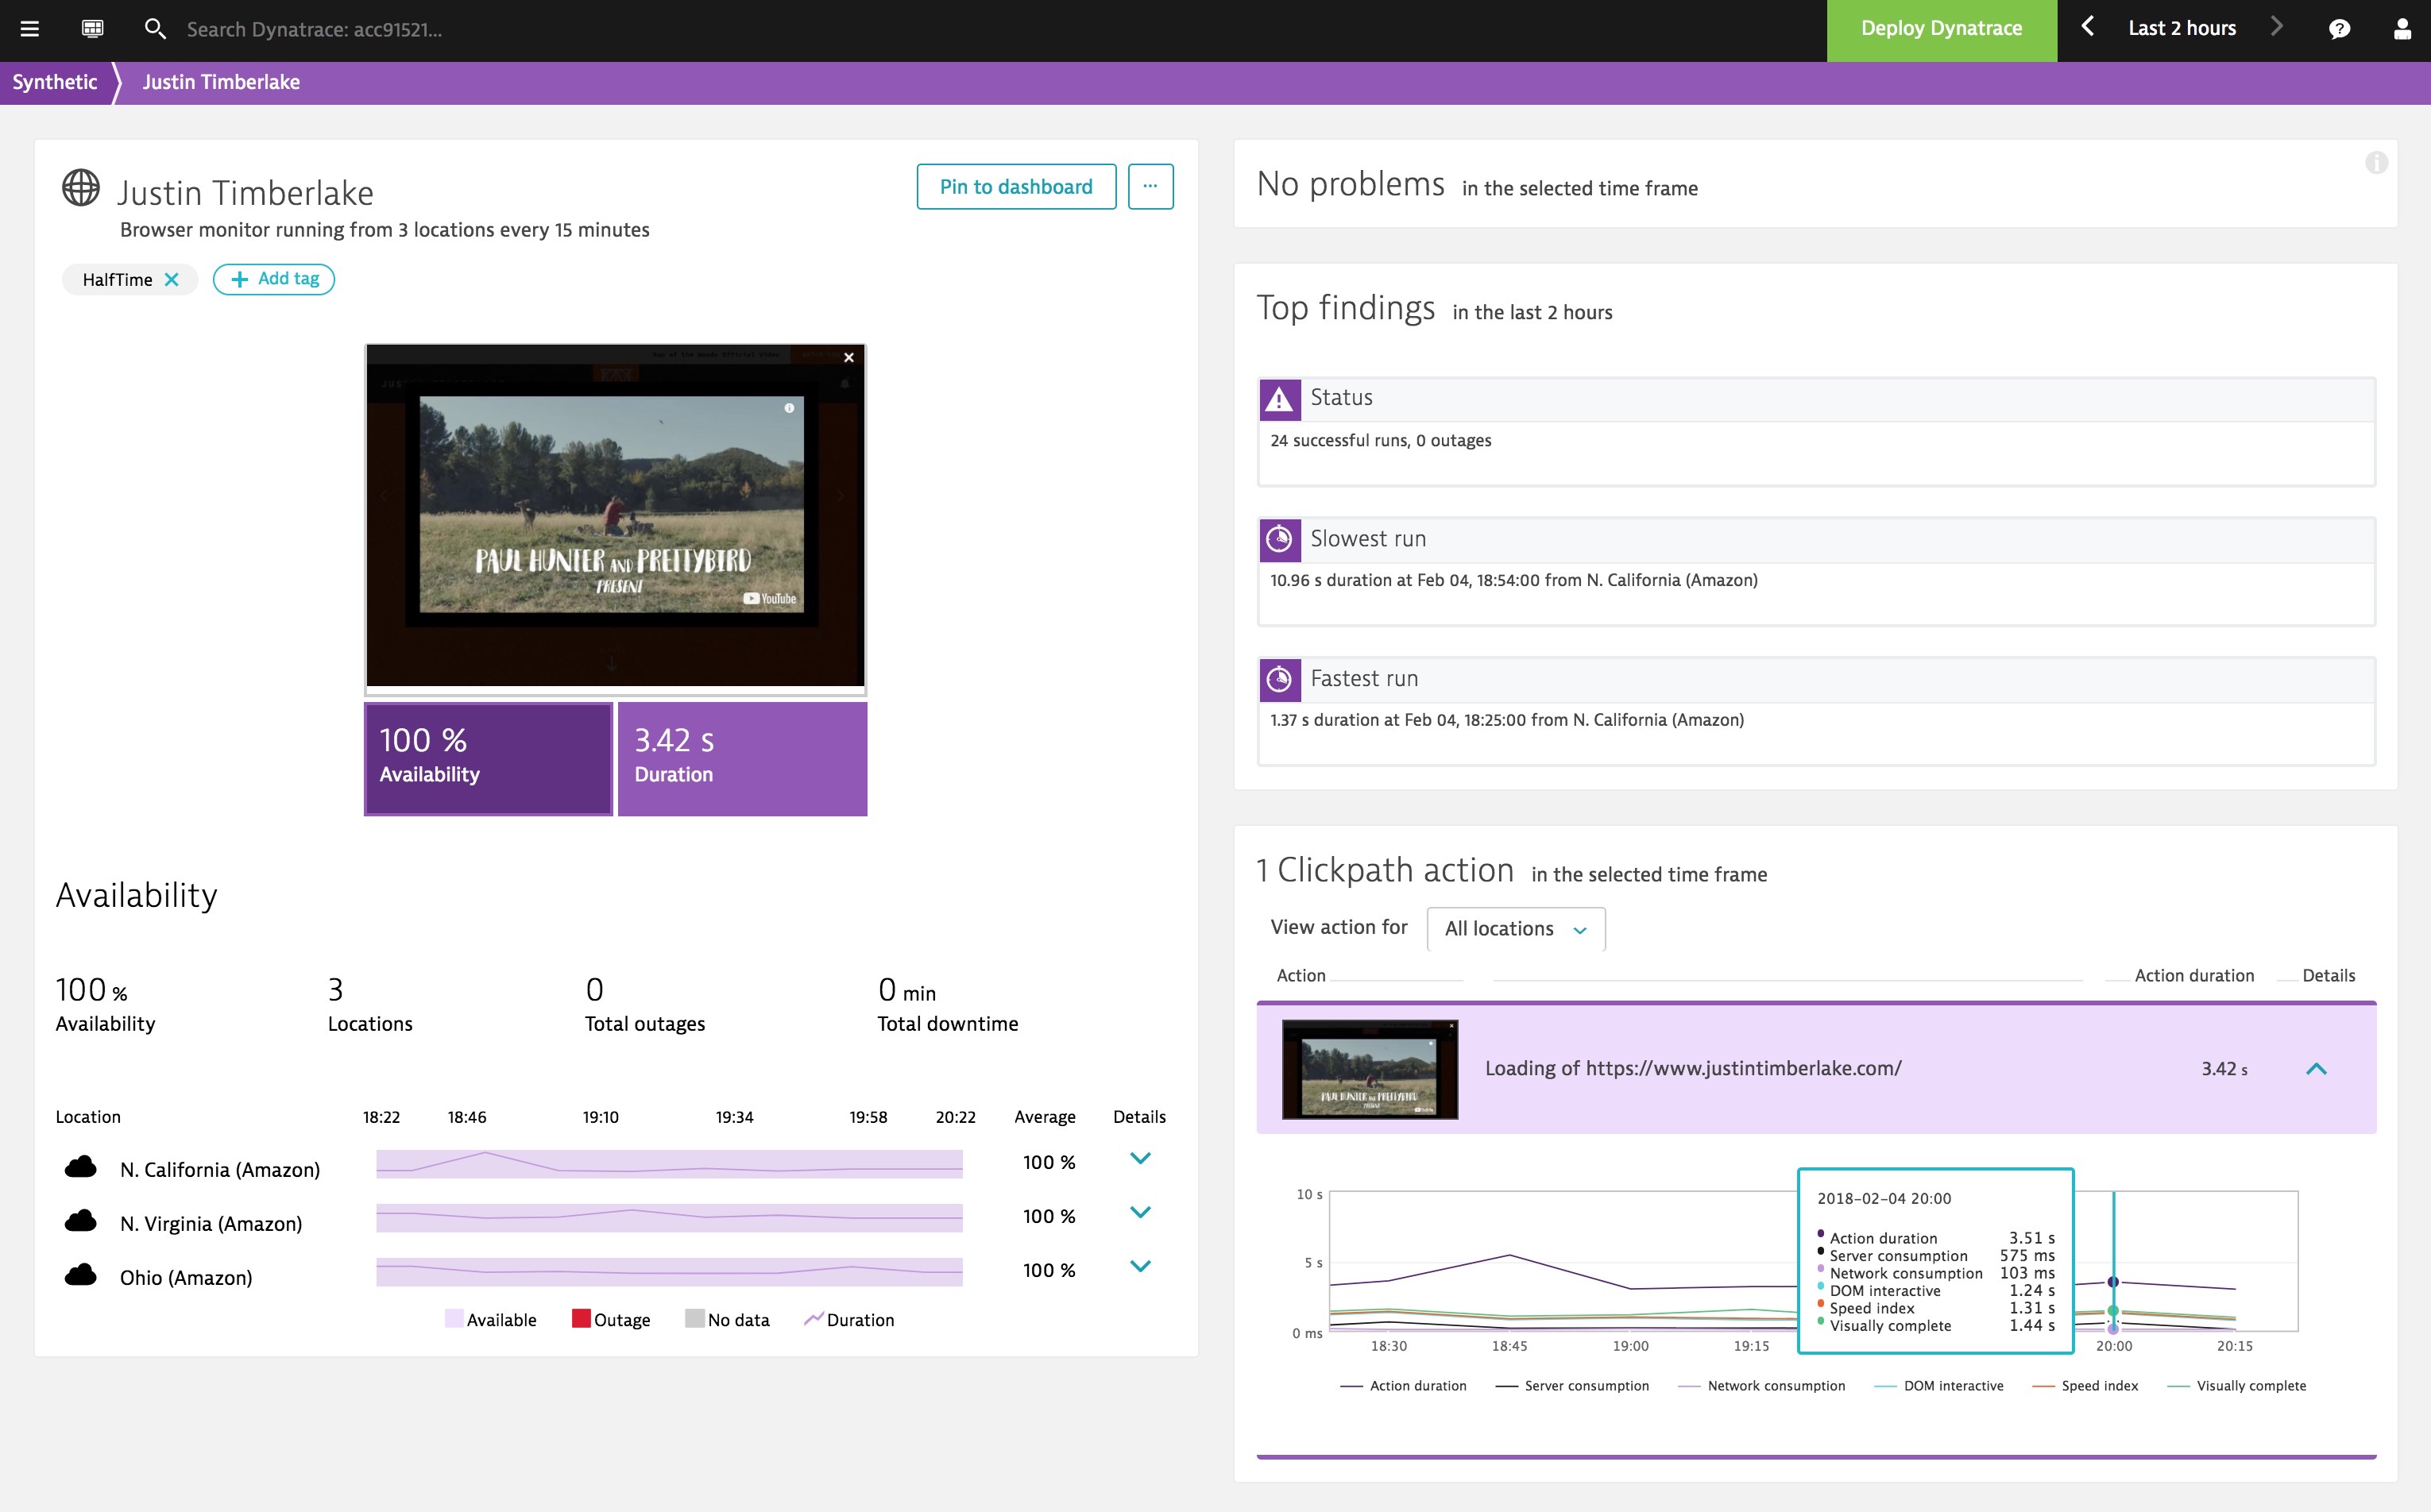Image resolution: width=2431 pixels, height=1512 pixels.
Task: Click the globe monitor icon
Action: [x=81, y=188]
